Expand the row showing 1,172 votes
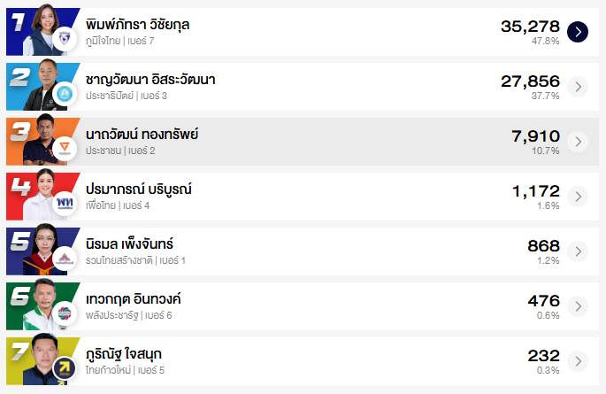 (577, 197)
